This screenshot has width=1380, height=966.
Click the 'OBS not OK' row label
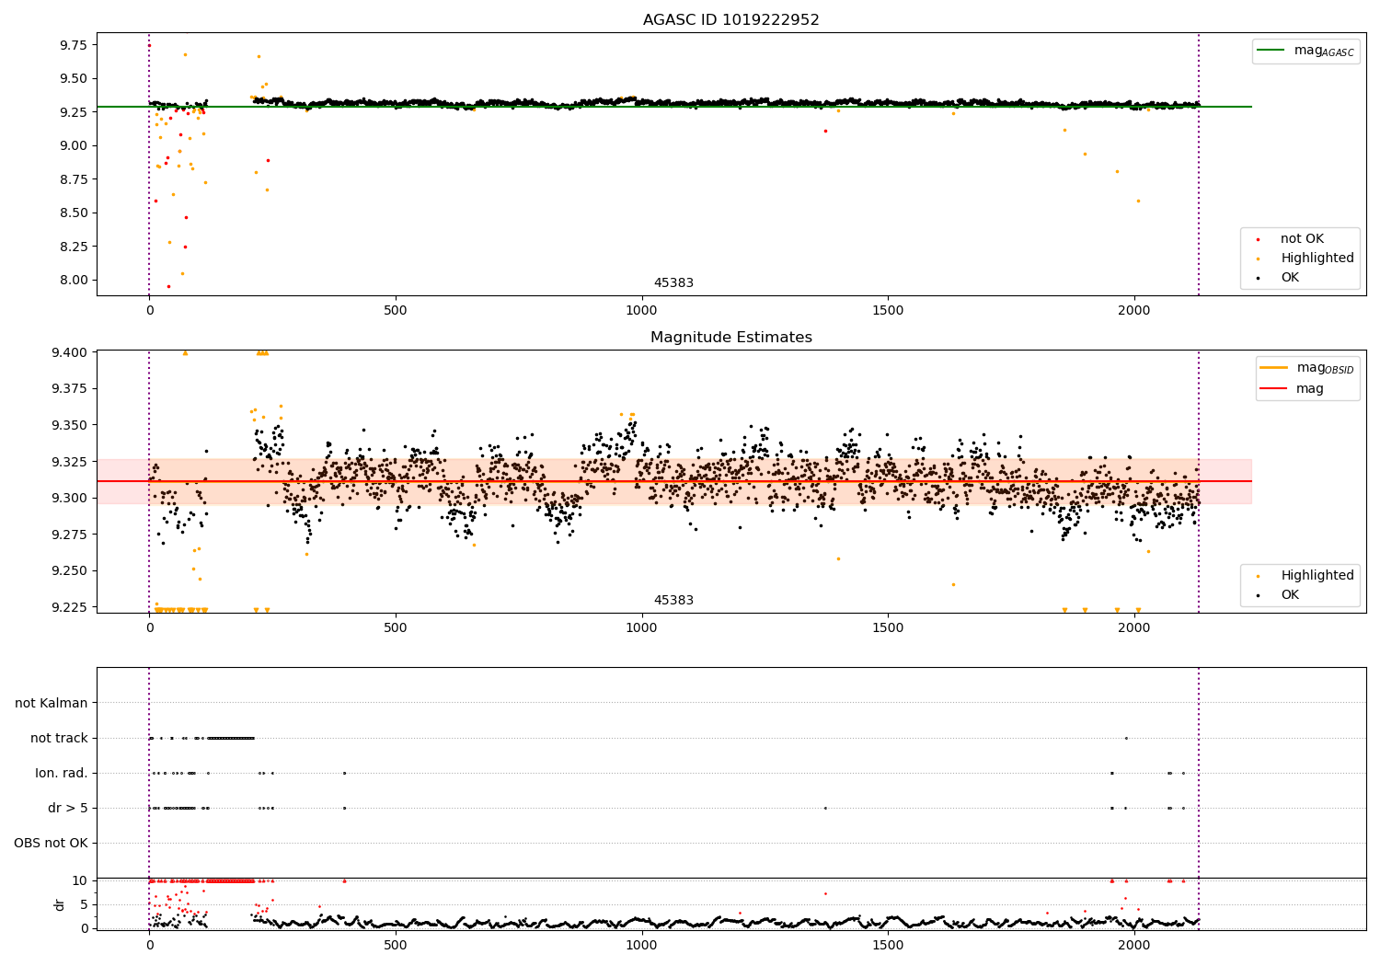[x=51, y=843]
